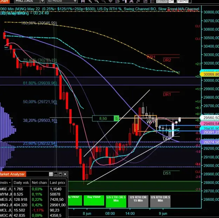Click the 8 jun date on time axis

click(87, 213)
